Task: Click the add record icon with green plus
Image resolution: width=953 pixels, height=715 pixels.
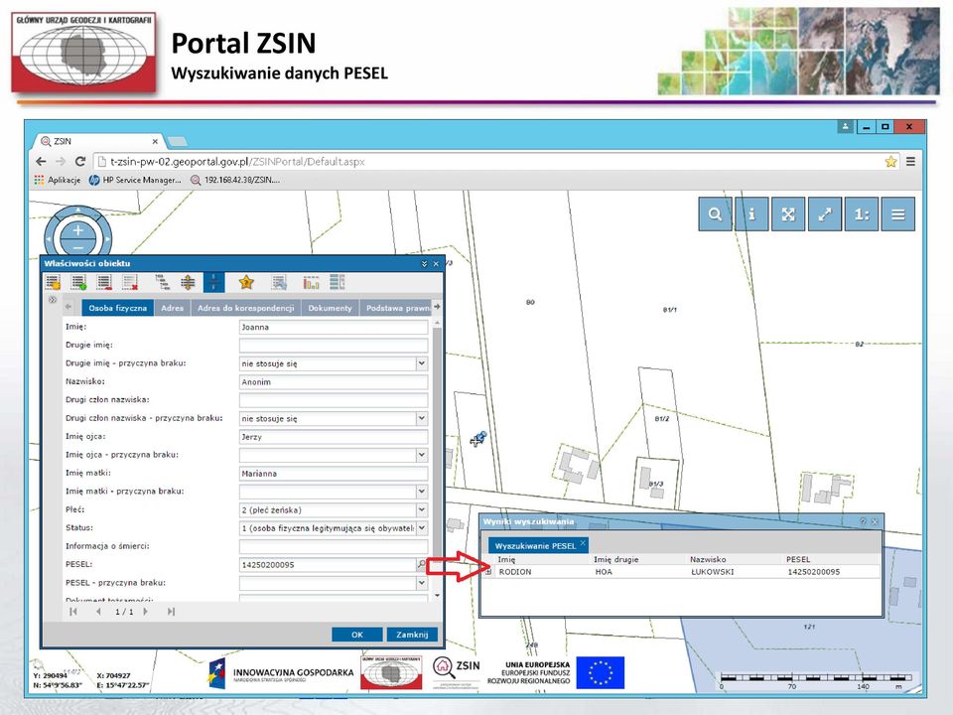Action: click(78, 282)
